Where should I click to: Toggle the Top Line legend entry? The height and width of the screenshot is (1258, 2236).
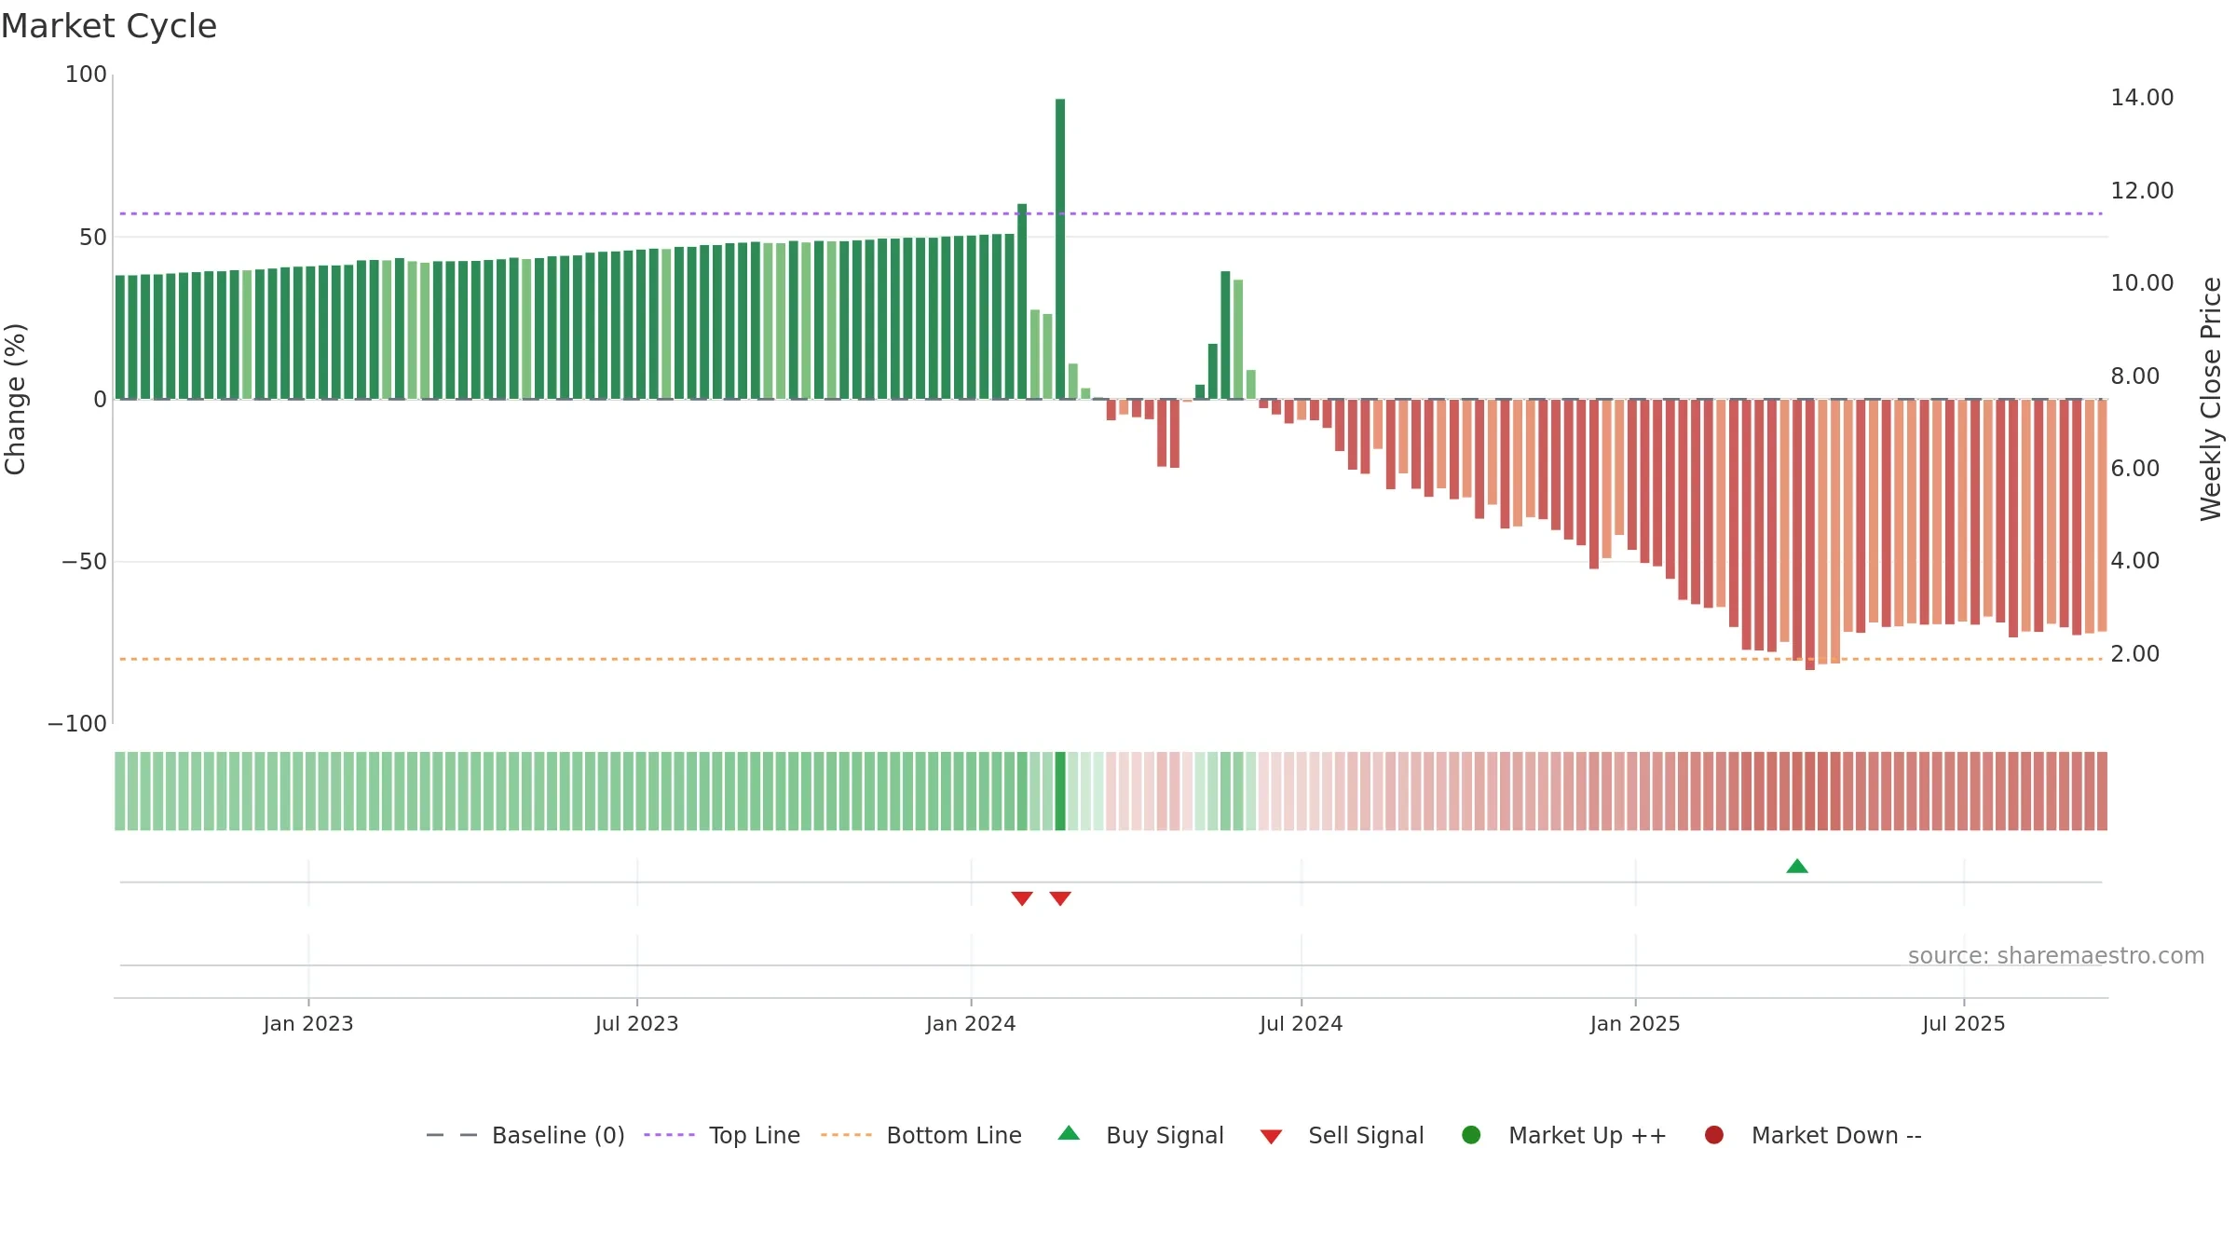click(722, 1135)
